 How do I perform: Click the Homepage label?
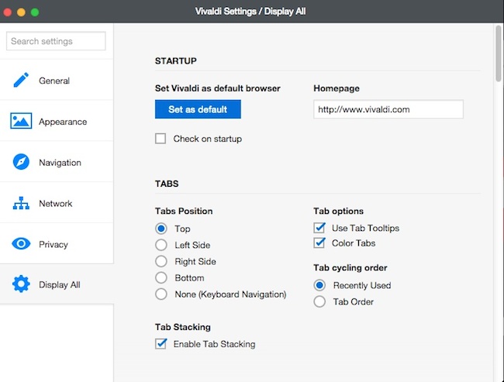click(337, 88)
